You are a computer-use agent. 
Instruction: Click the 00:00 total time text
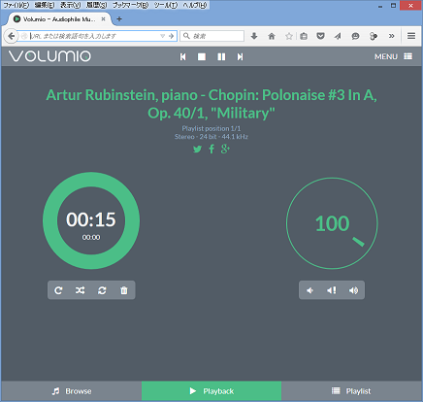pyautogui.click(x=91, y=237)
